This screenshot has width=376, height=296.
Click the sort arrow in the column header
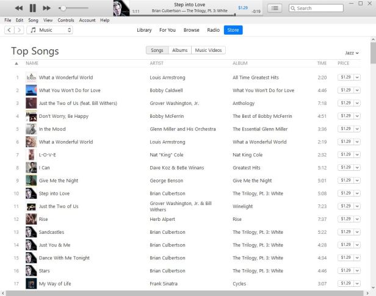pos(16,63)
